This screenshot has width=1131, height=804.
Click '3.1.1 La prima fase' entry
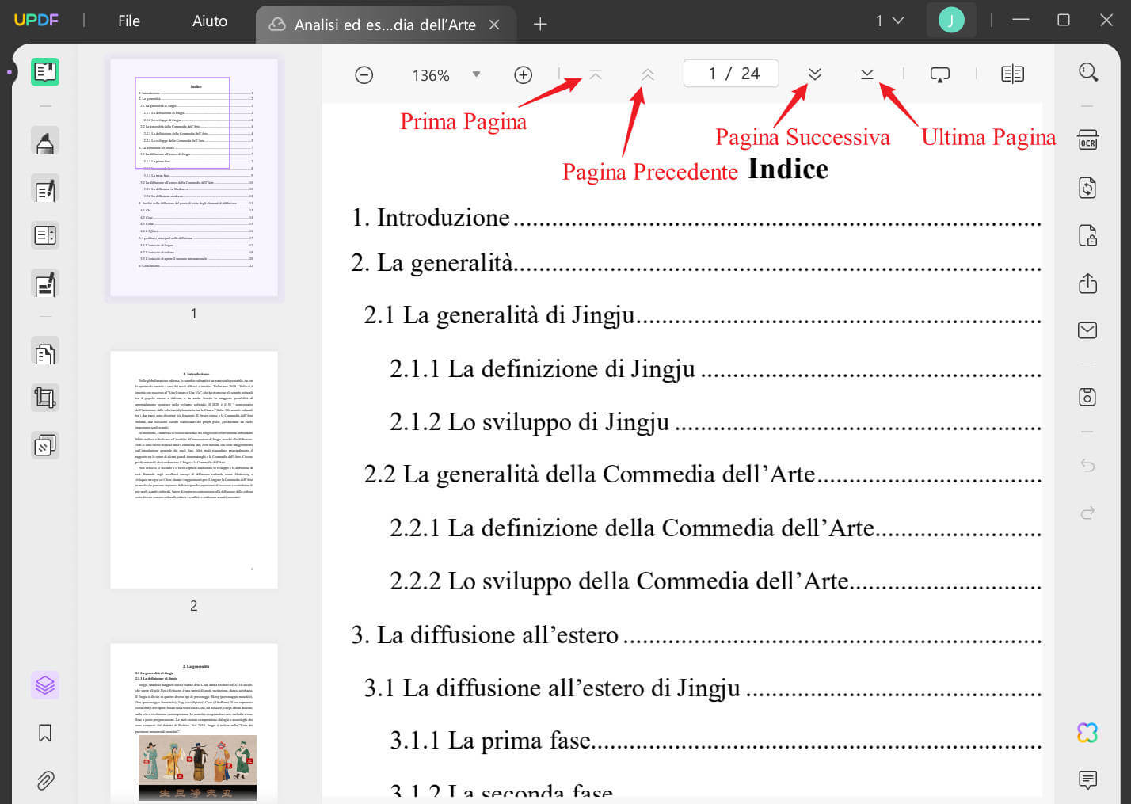click(715, 740)
